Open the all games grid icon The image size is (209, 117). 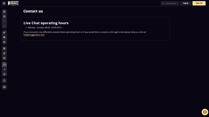(4, 16)
